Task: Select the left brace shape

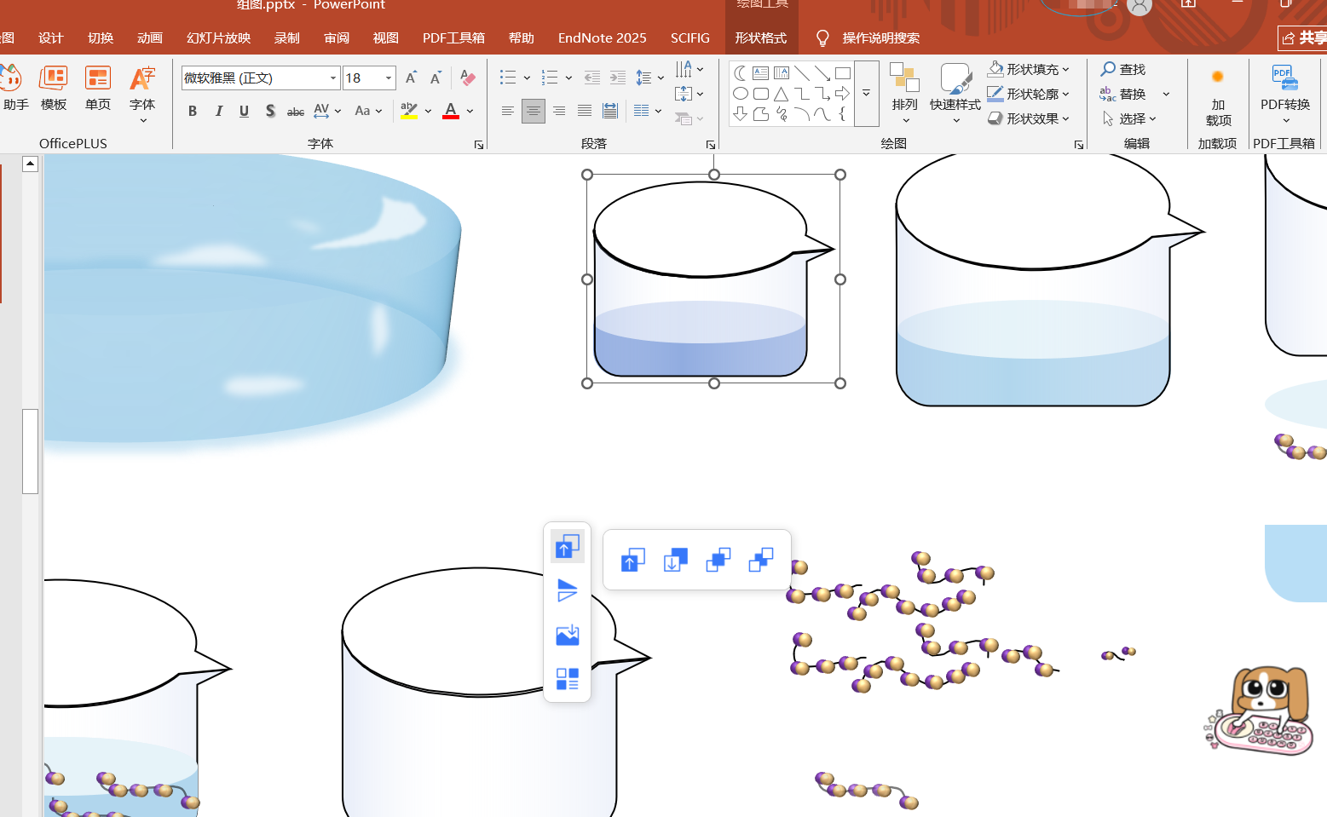Action: (843, 114)
